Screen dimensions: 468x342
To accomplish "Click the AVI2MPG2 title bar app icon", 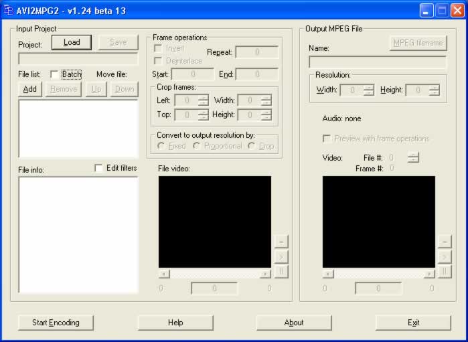I will point(9,10).
